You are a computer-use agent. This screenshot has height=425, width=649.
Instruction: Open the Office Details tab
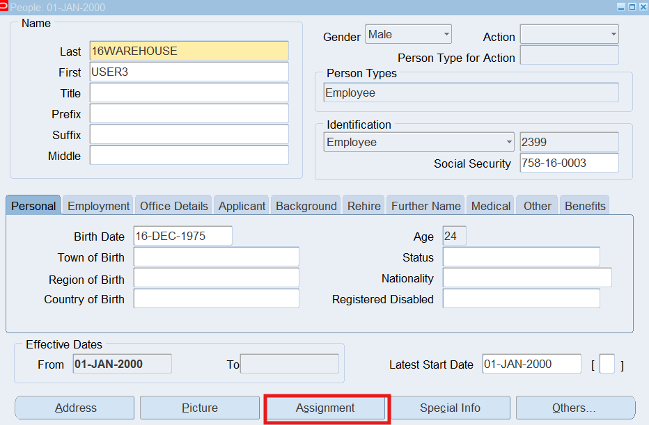[173, 206]
